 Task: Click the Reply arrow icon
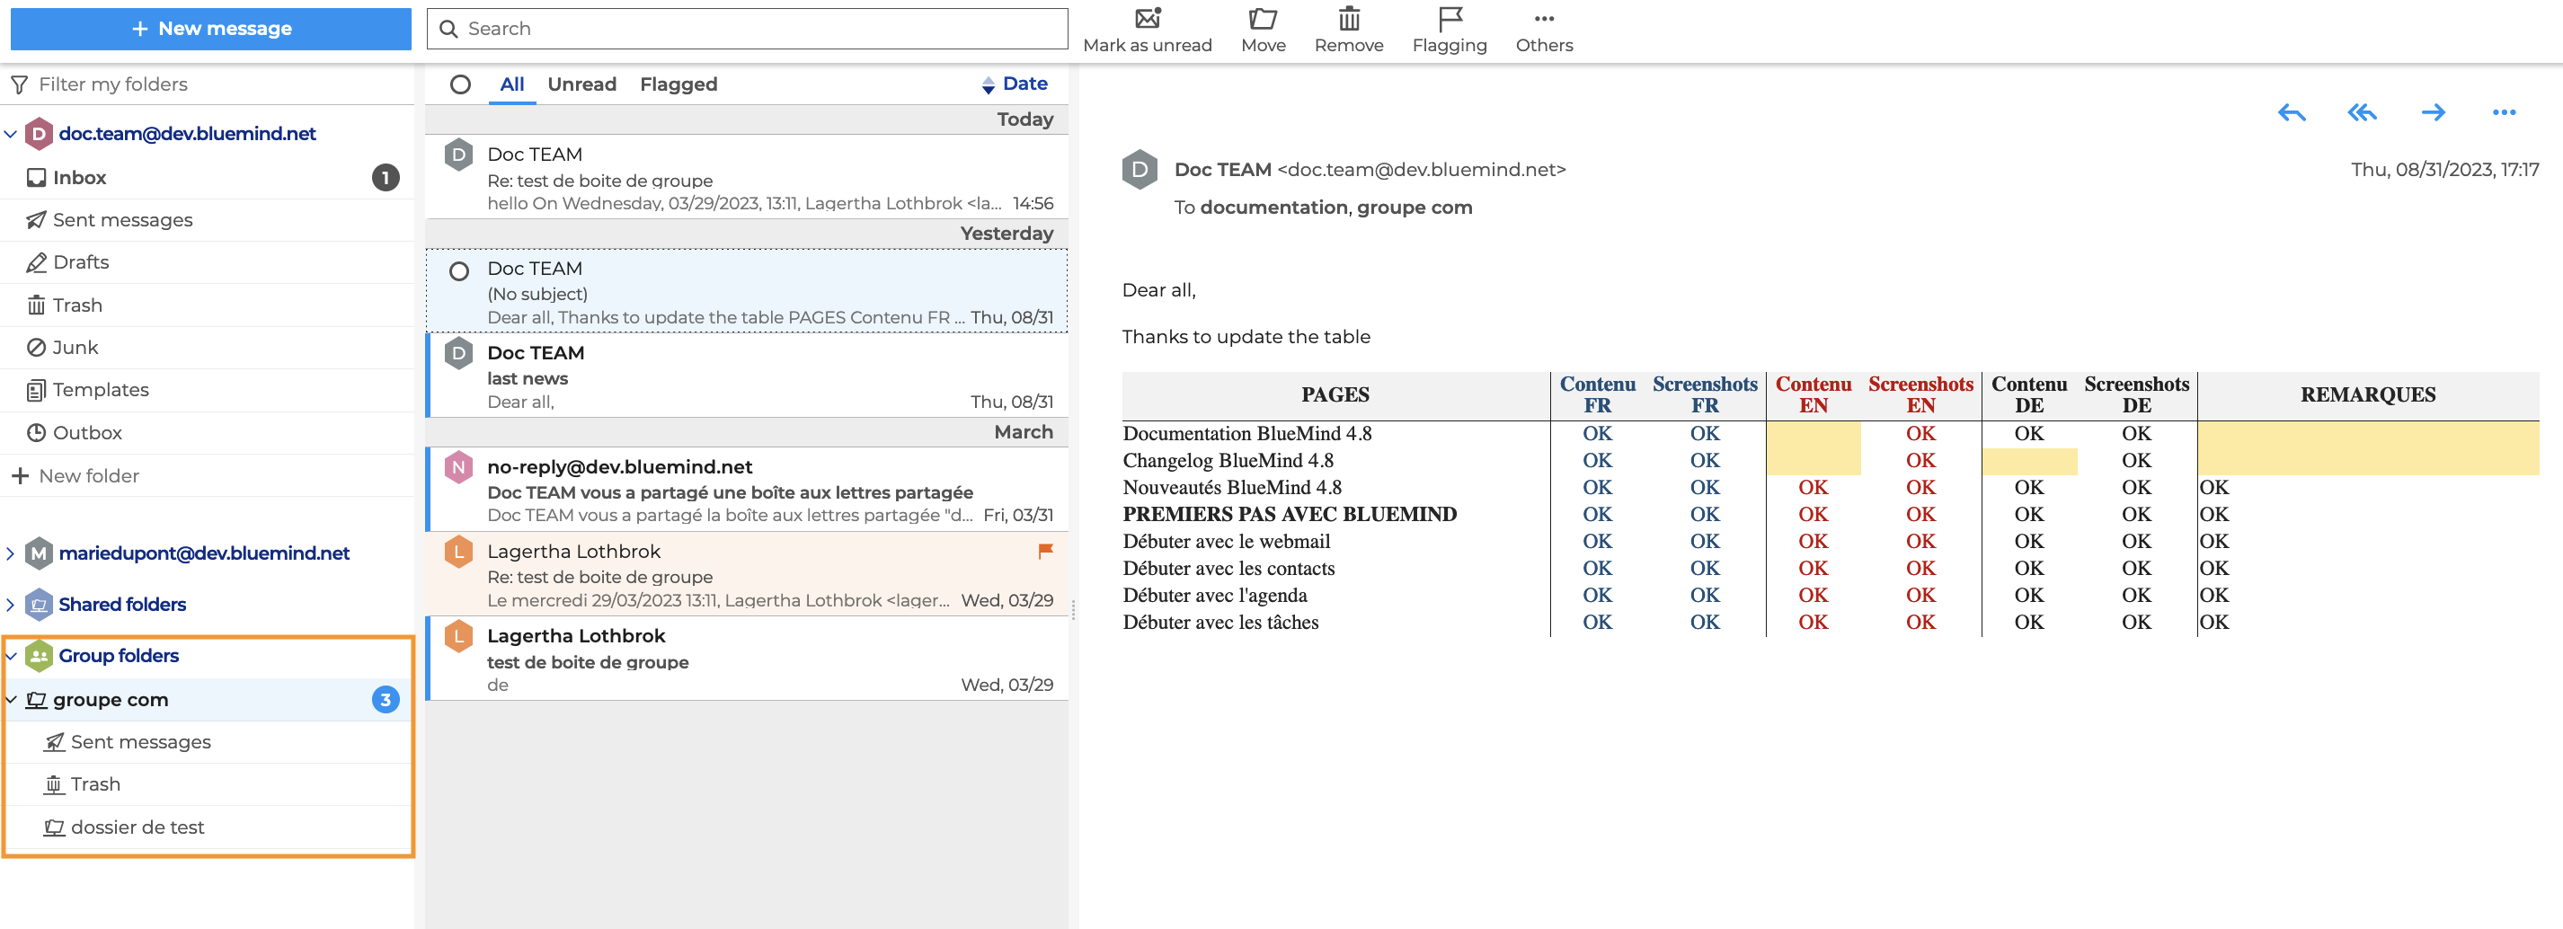click(x=2292, y=112)
